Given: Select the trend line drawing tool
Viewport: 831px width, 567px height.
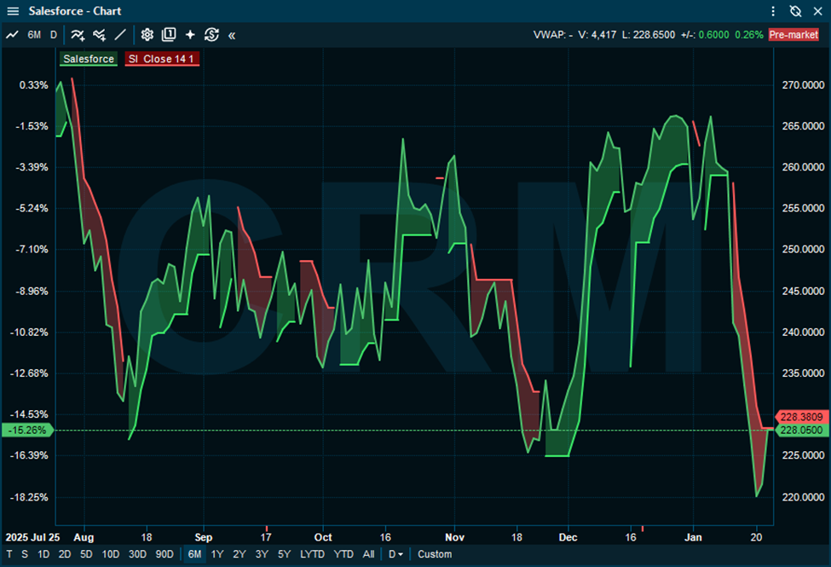Looking at the screenshot, I should (120, 35).
